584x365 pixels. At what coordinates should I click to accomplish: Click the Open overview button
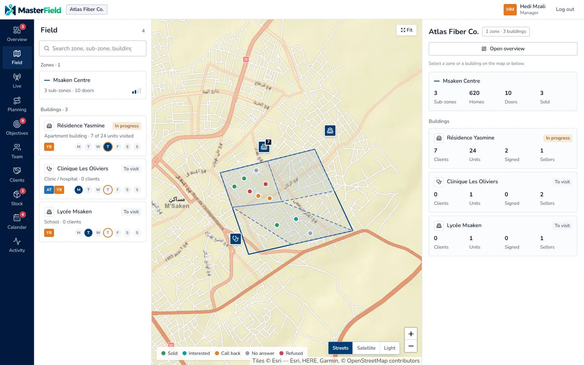click(503, 49)
